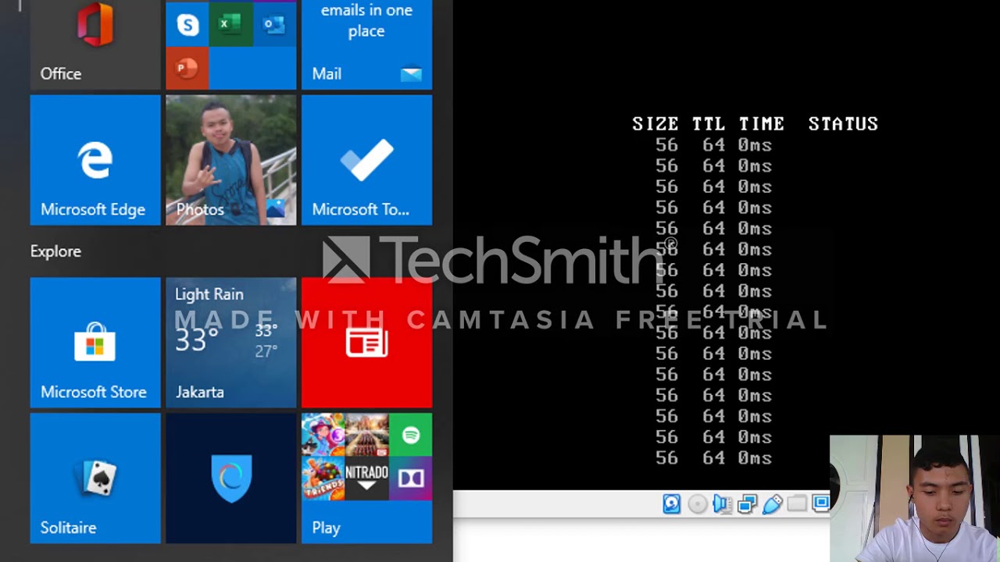1000x562 pixels.
Task: Click the VirtualBox hard disk activity icon
Action: pyautogui.click(x=672, y=504)
